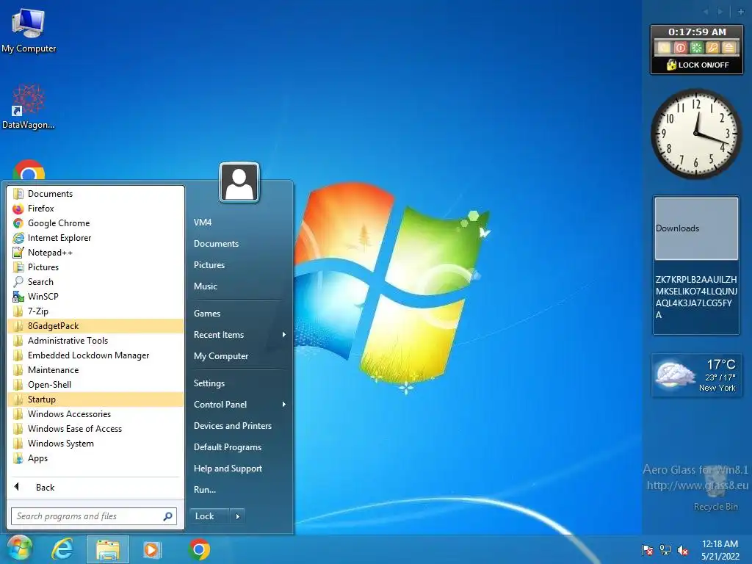Open the DataWagon desktop shortcut
752x564 pixels.
tap(29, 106)
